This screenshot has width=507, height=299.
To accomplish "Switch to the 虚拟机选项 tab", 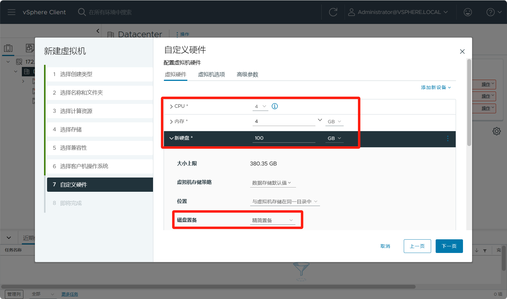I will [211, 75].
